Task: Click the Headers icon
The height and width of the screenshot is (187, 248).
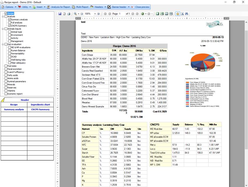Action: (92, 7)
